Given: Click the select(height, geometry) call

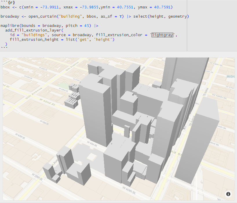Looking at the screenshot, I should (161, 16).
